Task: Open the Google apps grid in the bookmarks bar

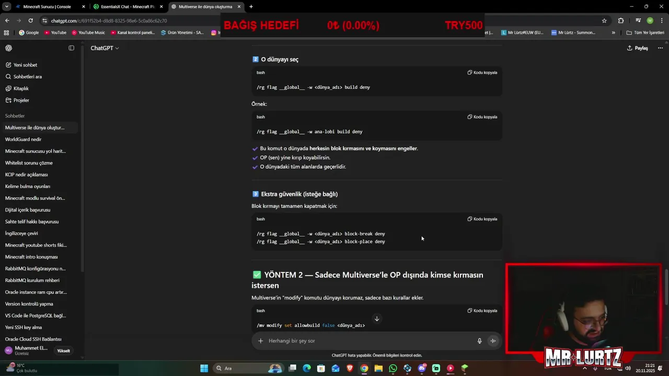Action: click(x=6, y=32)
